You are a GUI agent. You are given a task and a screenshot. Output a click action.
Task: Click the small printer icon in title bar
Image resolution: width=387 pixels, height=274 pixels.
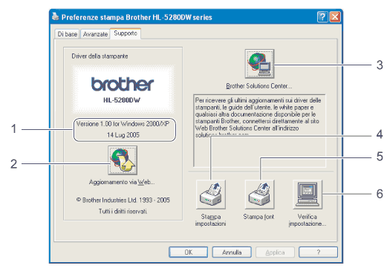click(56, 16)
